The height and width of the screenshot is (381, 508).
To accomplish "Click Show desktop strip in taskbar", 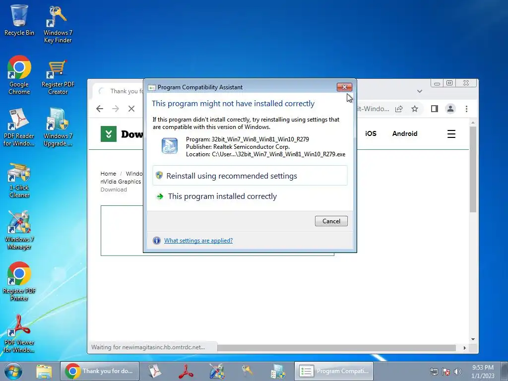I will click(x=505, y=371).
